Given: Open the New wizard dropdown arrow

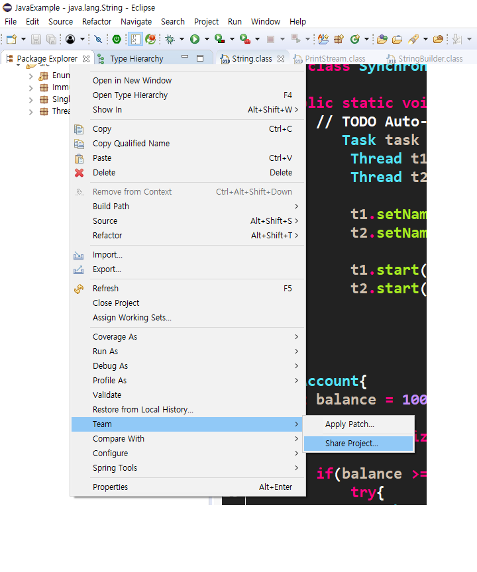Looking at the screenshot, I should (x=23, y=39).
